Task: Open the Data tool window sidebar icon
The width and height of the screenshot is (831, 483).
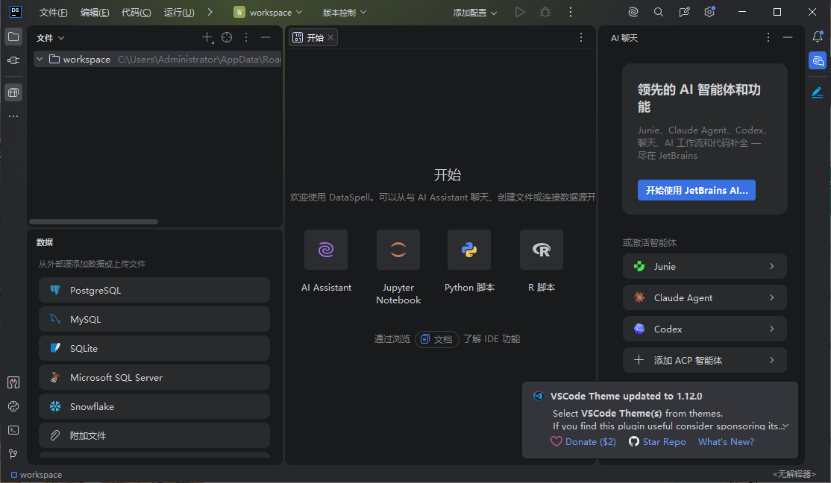Action: [13, 92]
